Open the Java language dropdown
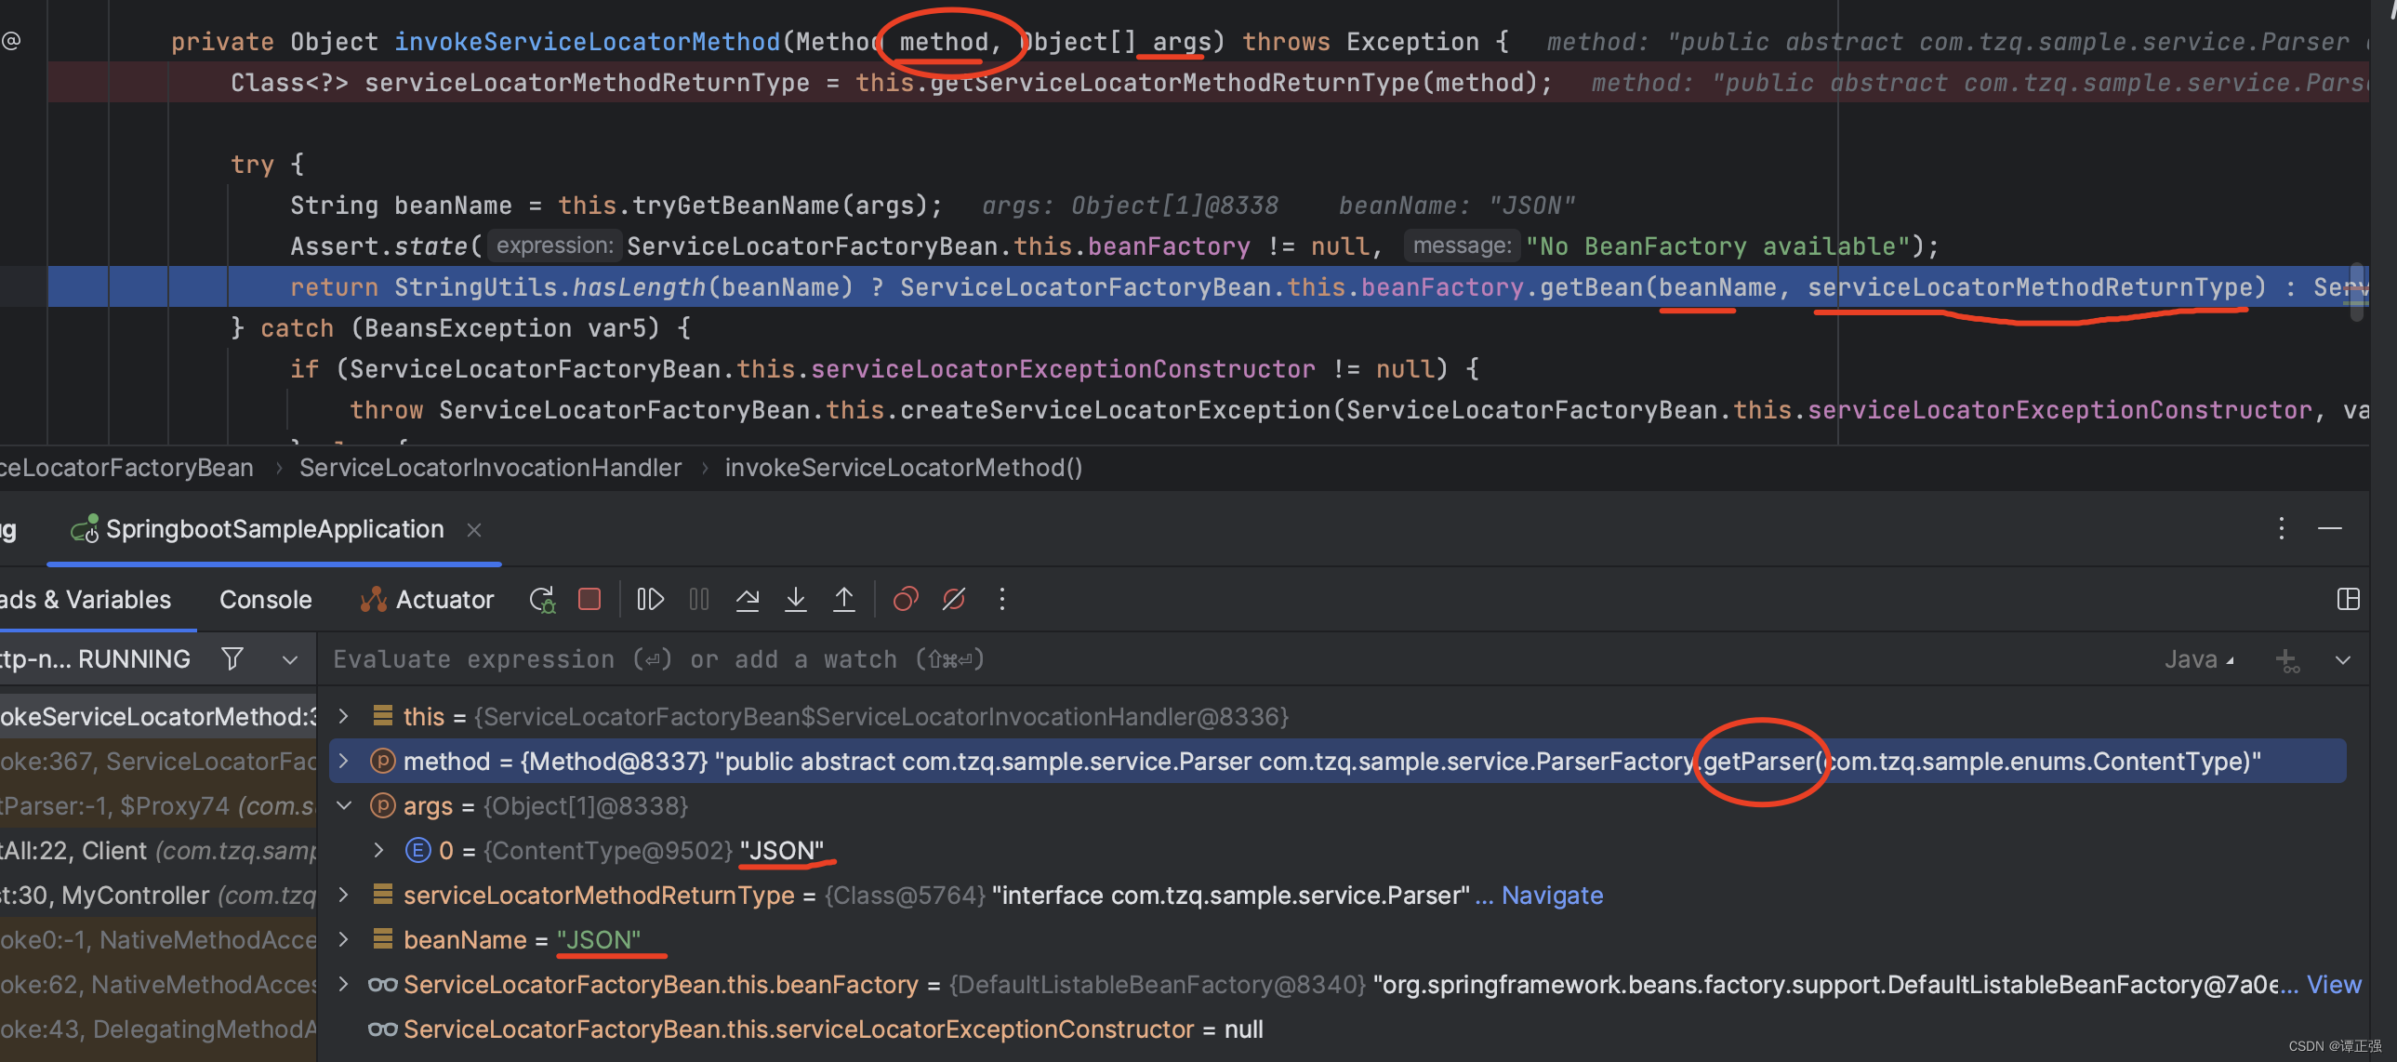Screen dimensions: 2397x1062 coord(2197,659)
